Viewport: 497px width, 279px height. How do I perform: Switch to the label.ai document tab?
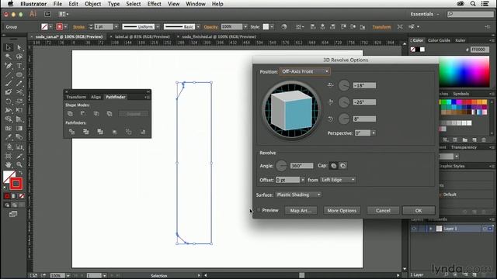click(142, 36)
